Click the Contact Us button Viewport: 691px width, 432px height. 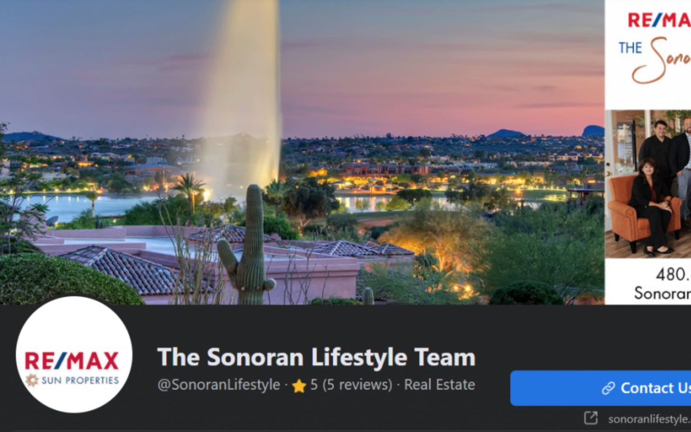[600, 388]
